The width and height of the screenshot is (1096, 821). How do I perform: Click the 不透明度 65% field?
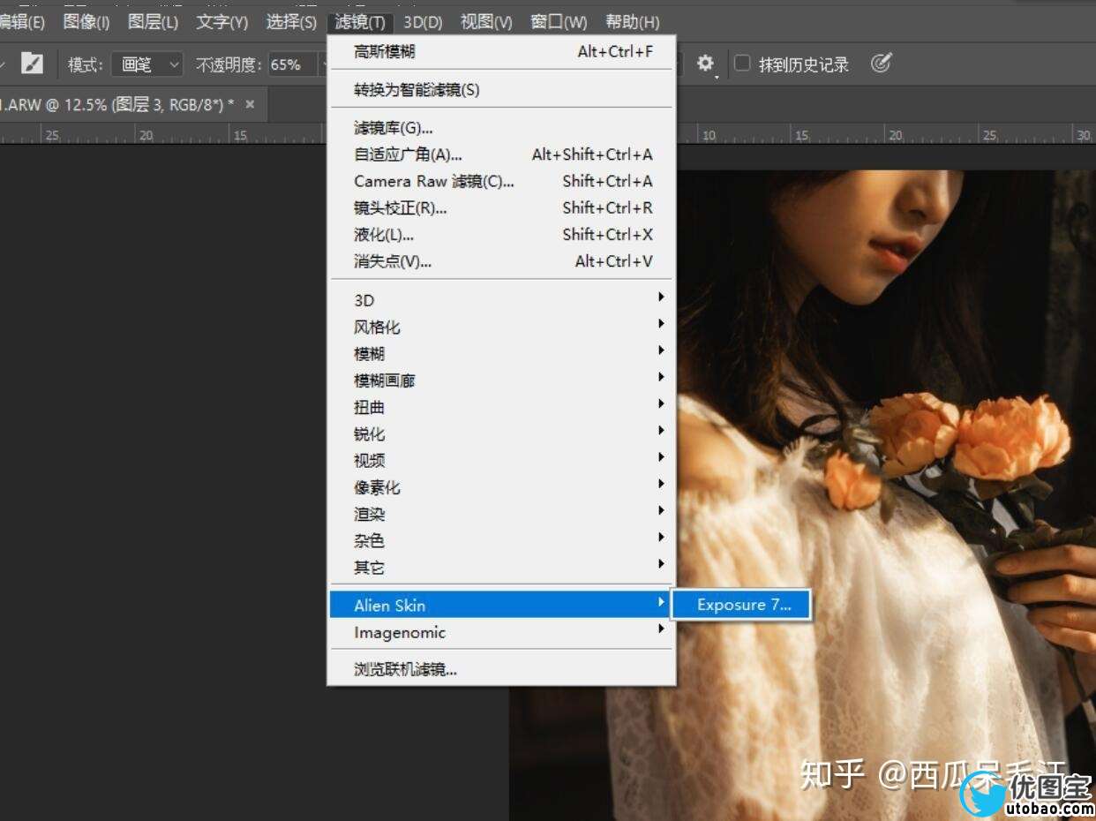(290, 64)
